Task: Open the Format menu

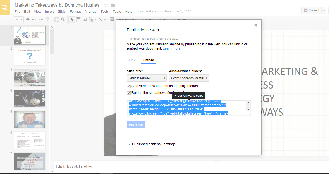Action: point(75,12)
